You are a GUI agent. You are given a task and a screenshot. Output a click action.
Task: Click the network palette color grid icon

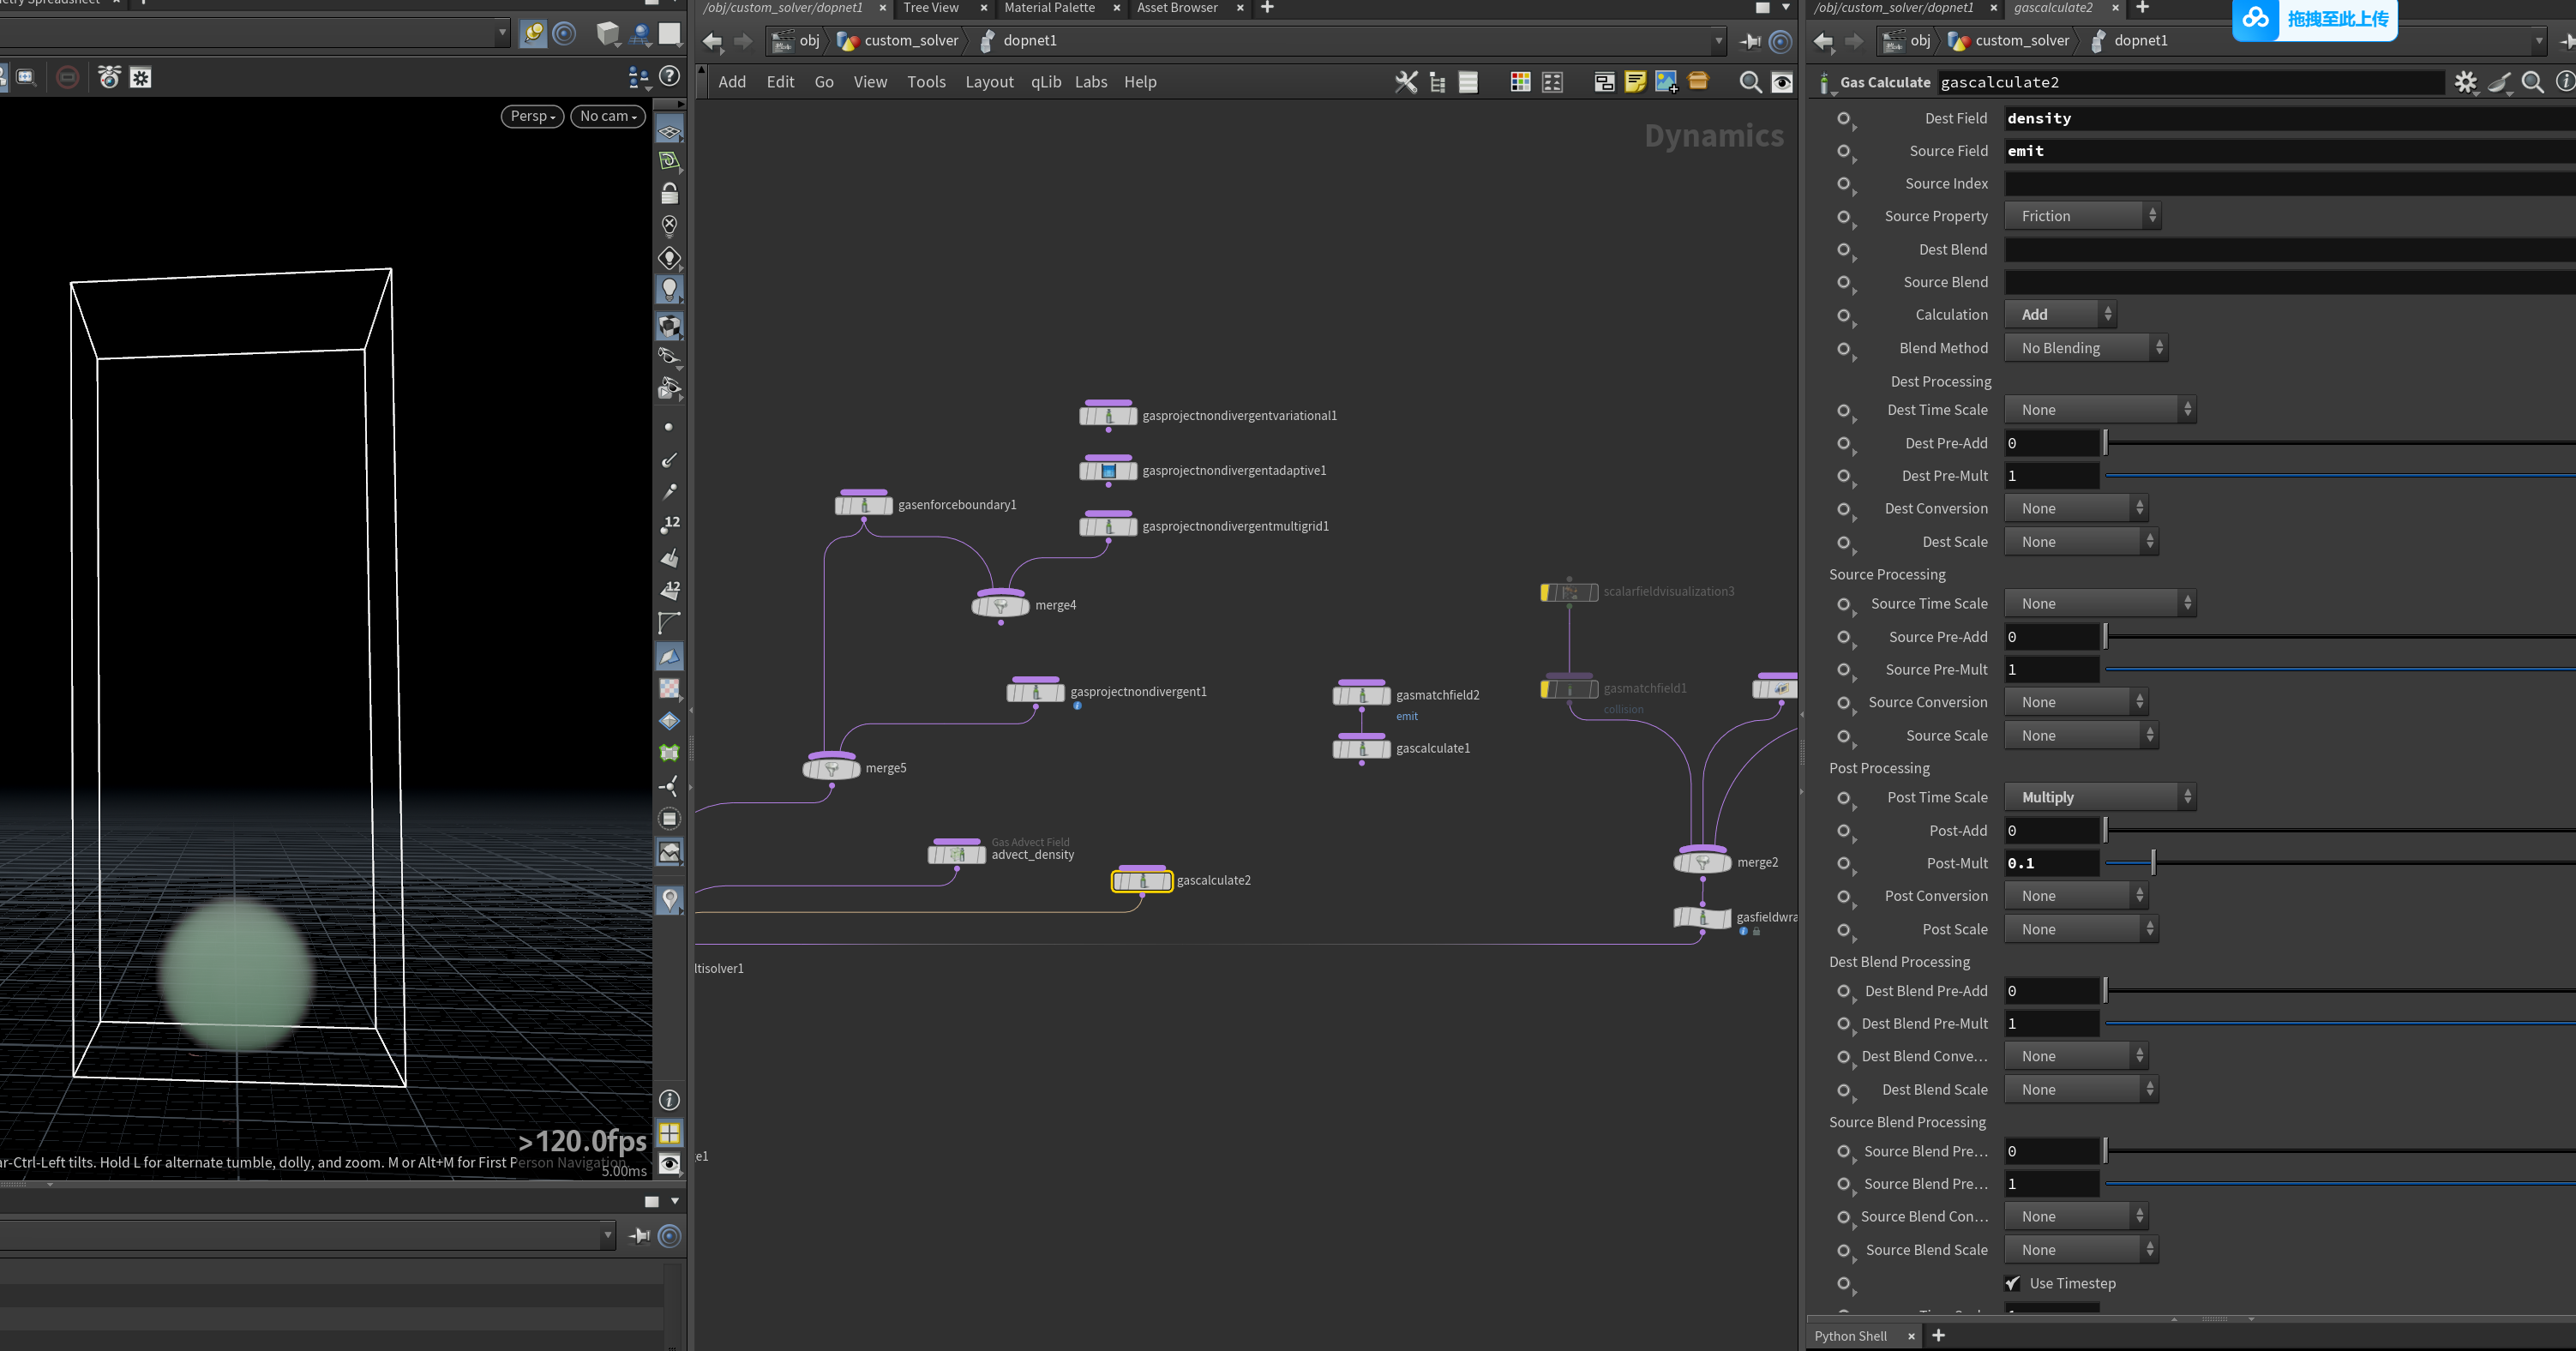[1520, 82]
